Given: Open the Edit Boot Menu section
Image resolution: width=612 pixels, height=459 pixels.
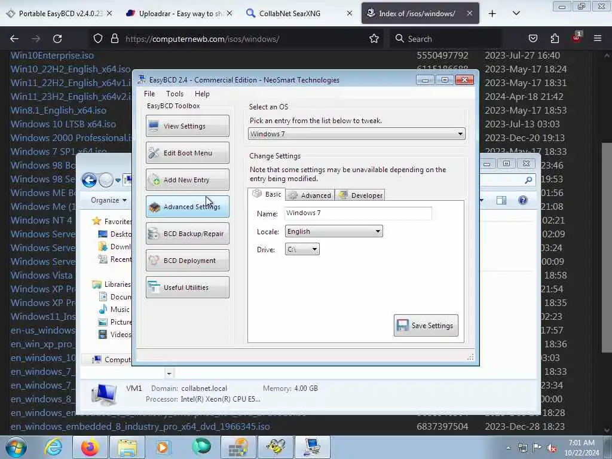Looking at the screenshot, I should click(187, 153).
